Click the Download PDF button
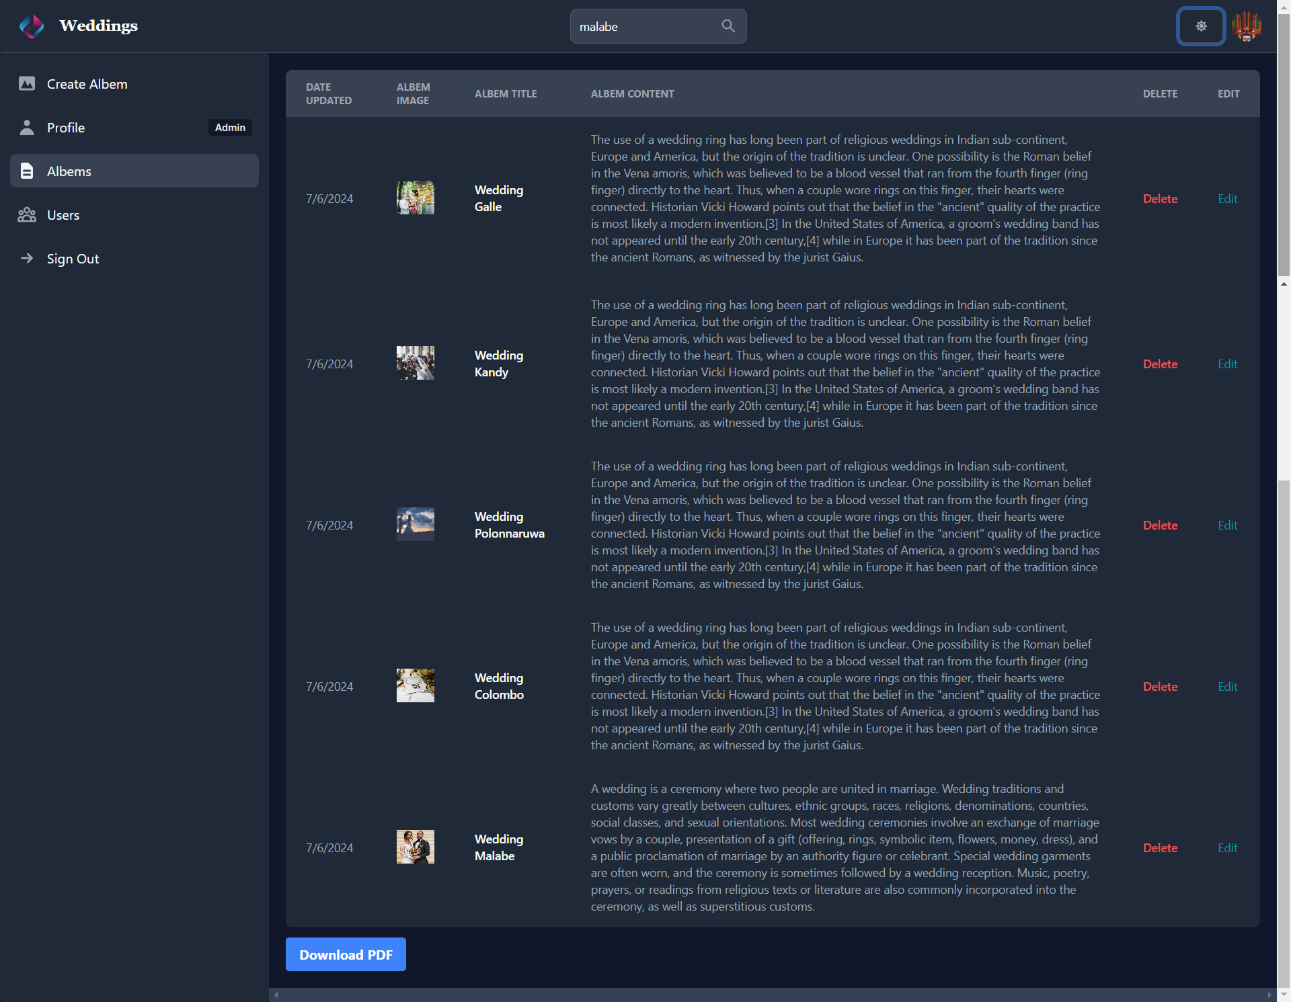This screenshot has height=1002, width=1291. pyautogui.click(x=345, y=954)
